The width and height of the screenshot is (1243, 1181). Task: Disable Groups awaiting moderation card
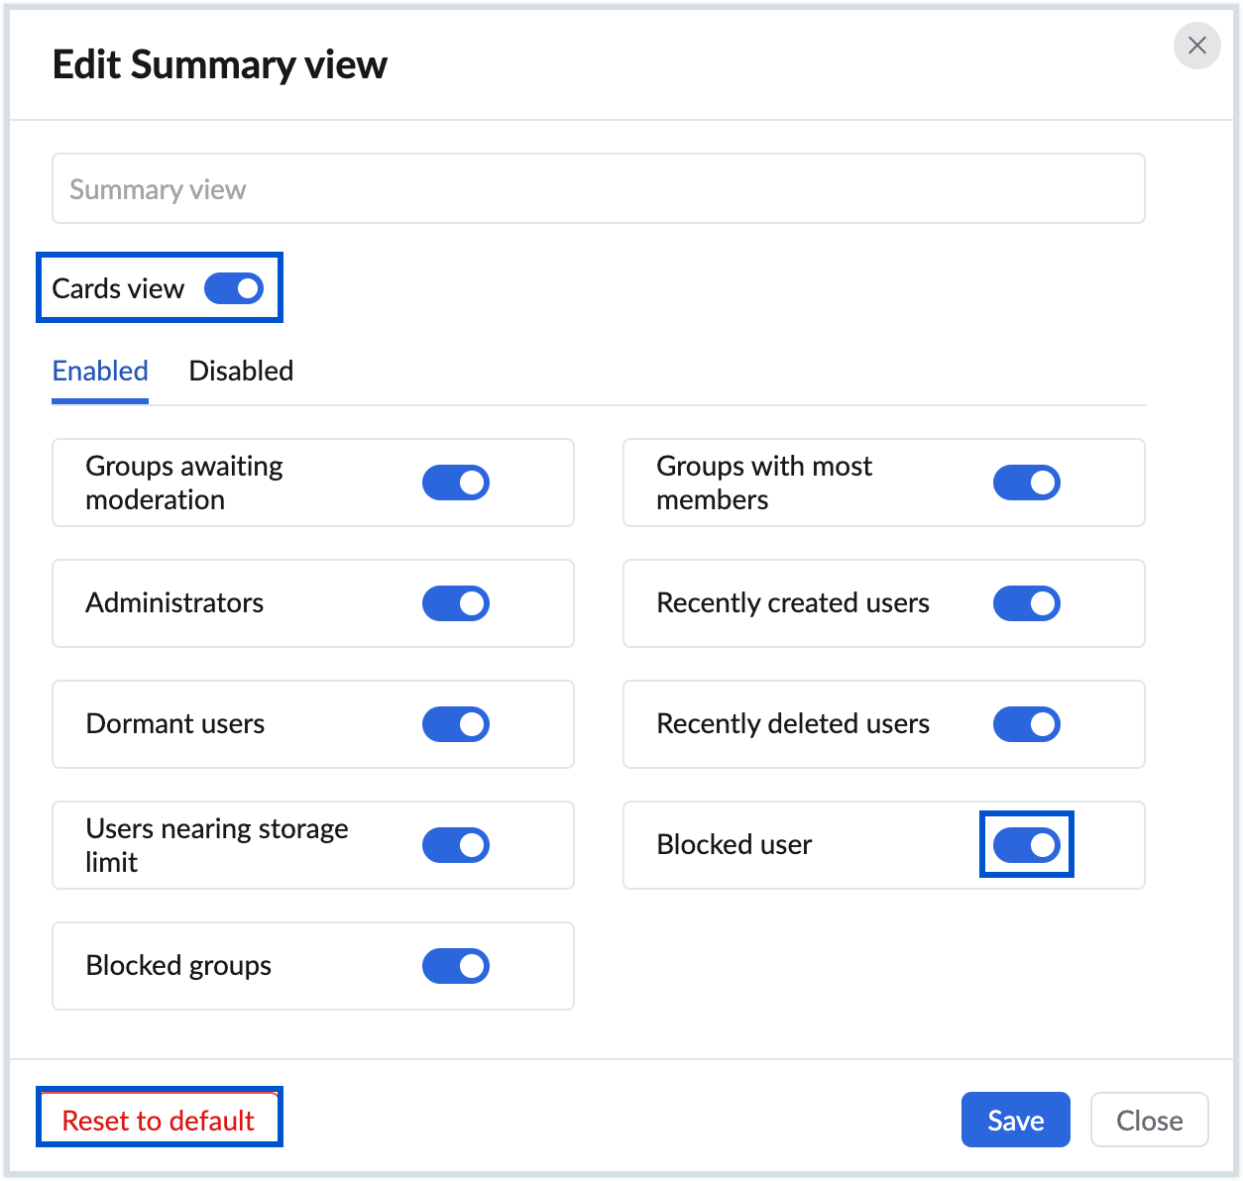[456, 483]
